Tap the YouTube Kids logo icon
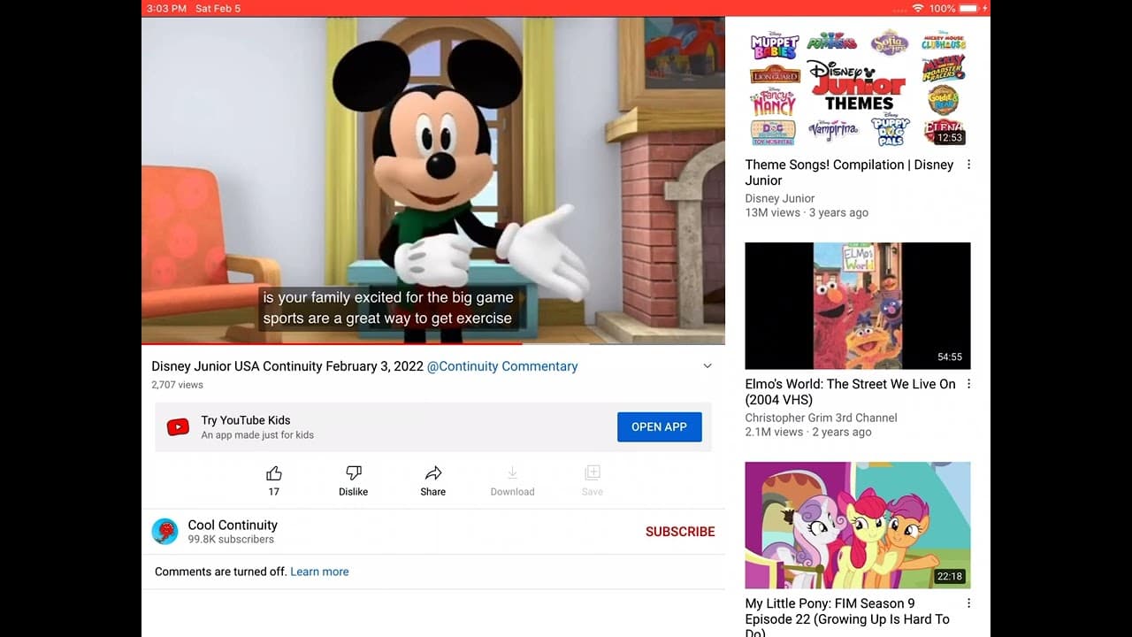The image size is (1132, 637). [178, 427]
